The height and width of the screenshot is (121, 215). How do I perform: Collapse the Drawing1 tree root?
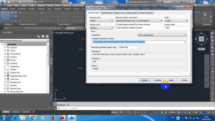pos(2,44)
